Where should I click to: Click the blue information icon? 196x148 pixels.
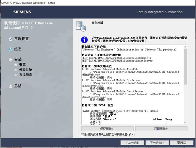84,40
